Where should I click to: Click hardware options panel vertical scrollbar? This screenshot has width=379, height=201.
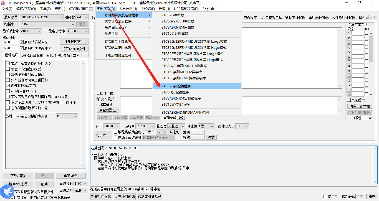click(83, 115)
